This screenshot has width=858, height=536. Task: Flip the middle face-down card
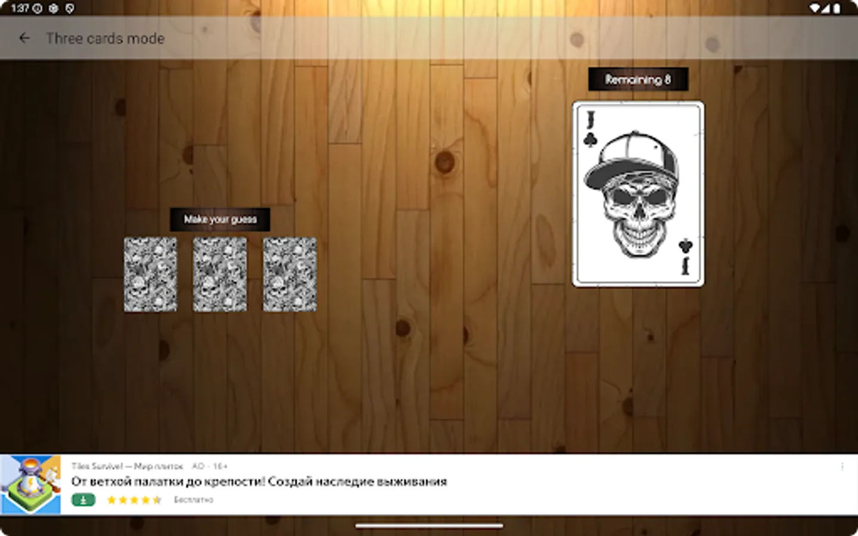(219, 275)
